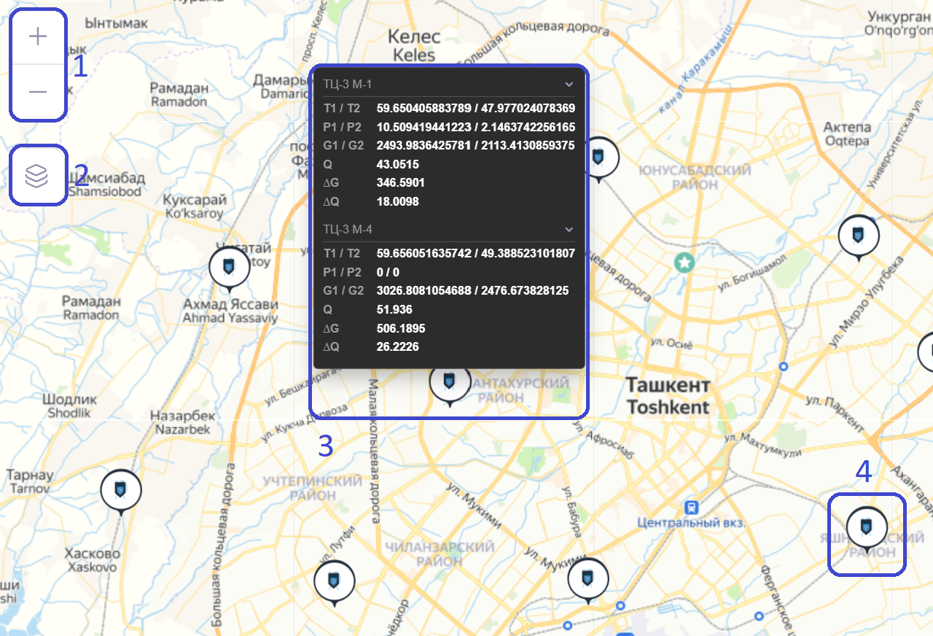Click the P1 / P2 value 0 / 0

pyautogui.click(x=388, y=272)
